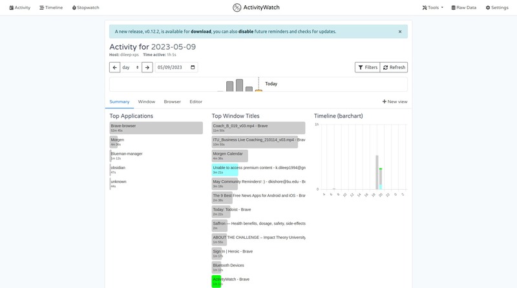Click Saffron Health benefits window title
The height and width of the screenshot is (288, 517).
[x=258, y=225]
